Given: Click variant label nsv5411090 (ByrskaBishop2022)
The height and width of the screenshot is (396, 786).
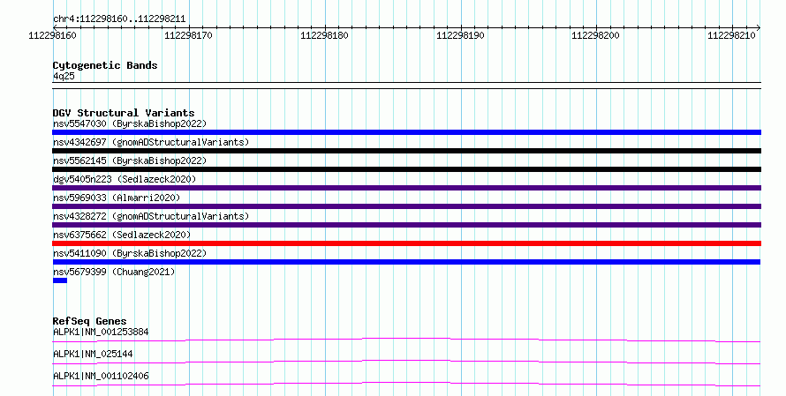Looking at the screenshot, I should [x=130, y=253].
